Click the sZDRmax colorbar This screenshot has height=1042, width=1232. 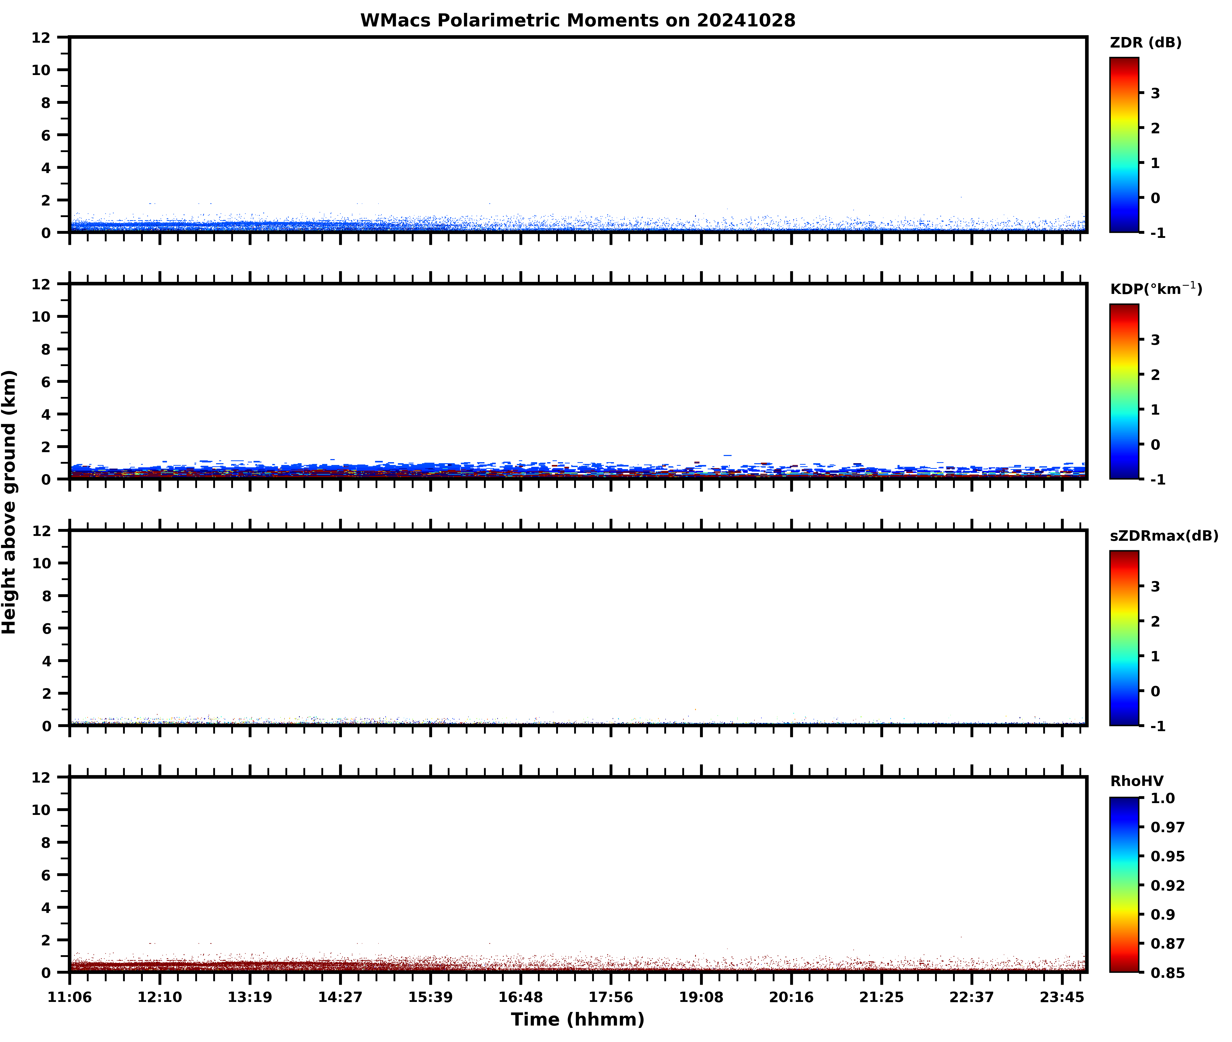pyautogui.click(x=1123, y=637)
